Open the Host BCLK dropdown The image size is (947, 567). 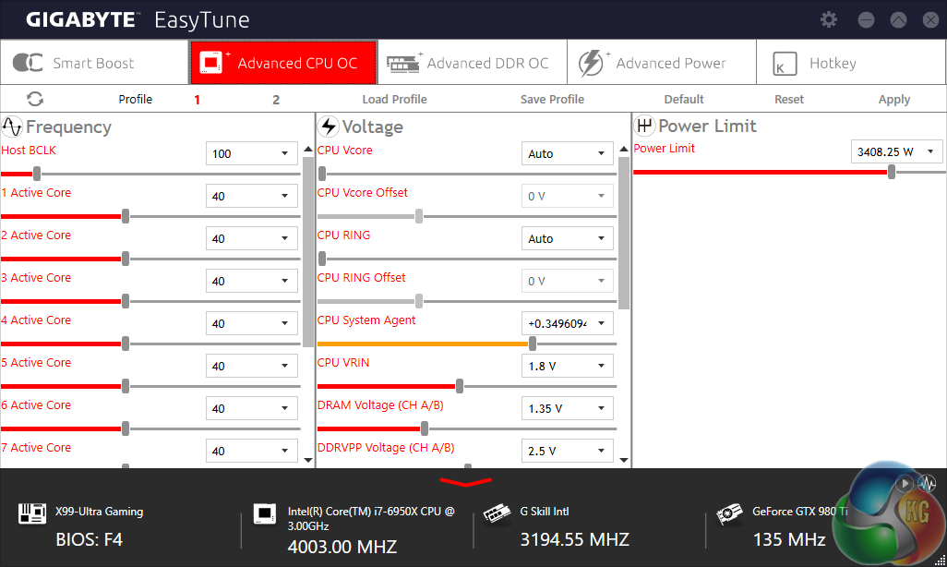[252, 153]
